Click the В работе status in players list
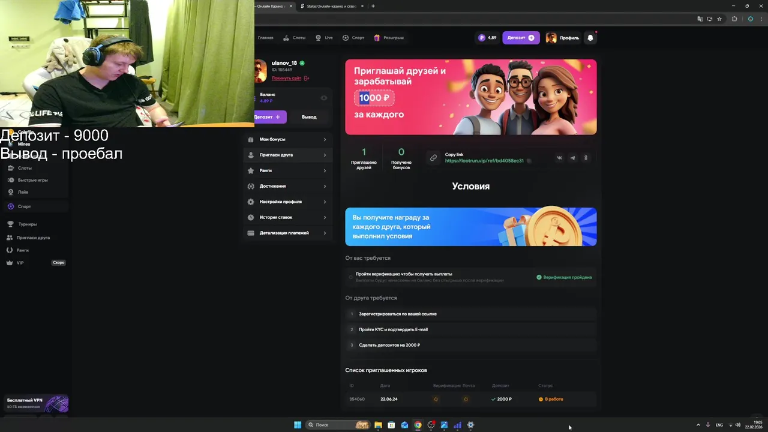The width and height of the screenshot is (768, 432). coord(551,399)
